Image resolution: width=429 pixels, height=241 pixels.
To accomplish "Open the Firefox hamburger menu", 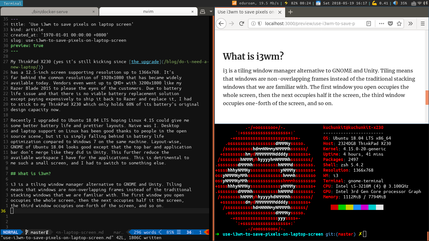I will [x=422, y=24].
